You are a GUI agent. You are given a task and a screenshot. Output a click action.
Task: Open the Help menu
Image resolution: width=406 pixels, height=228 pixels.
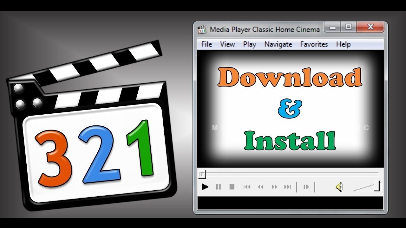pyautogui.click(x=343, y=44)
